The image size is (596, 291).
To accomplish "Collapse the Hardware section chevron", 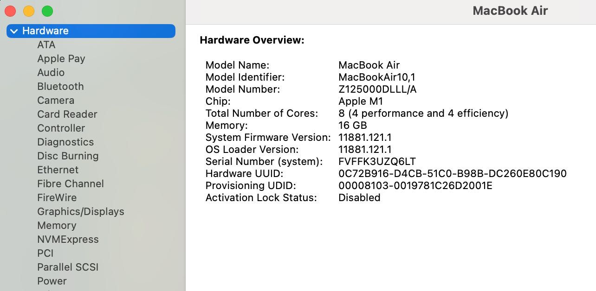I will (x=14, y=31).
